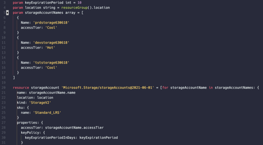Place cursor on 'prdstorage630618' string
Screen dimensions: 263x145
[x=51, y=23]
